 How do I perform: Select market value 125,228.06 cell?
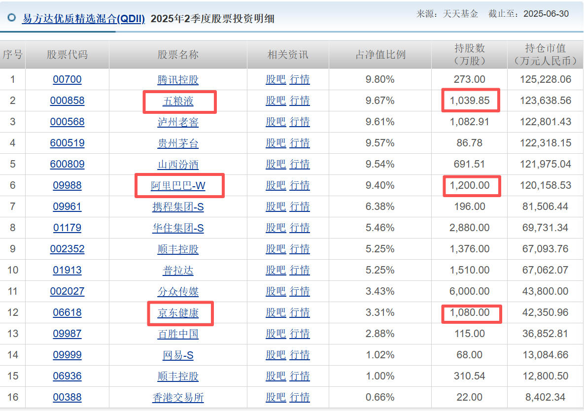(x=545, y=79)
